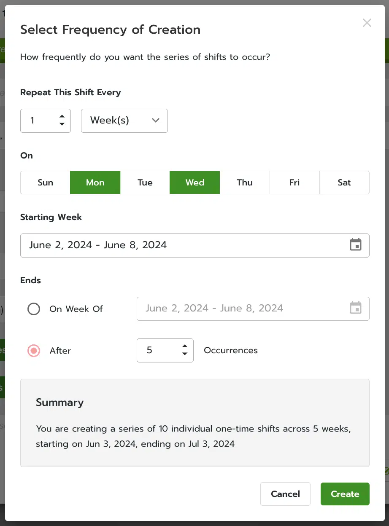Increase occurrences count with up arrow
Image resolution: width=389 pixels, height=526 pixels.
[x=185, y=346]
